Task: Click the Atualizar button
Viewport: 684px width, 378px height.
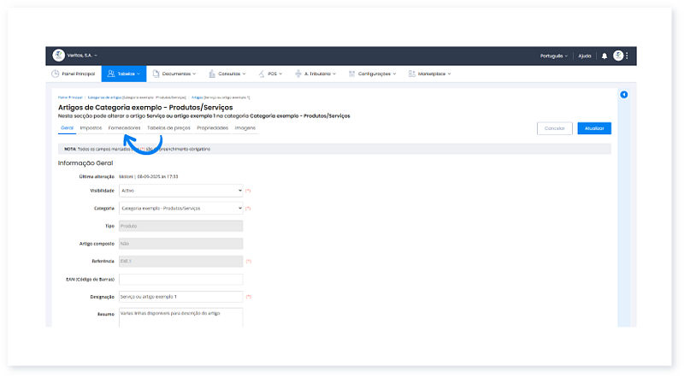Action: tap(594, 128)
